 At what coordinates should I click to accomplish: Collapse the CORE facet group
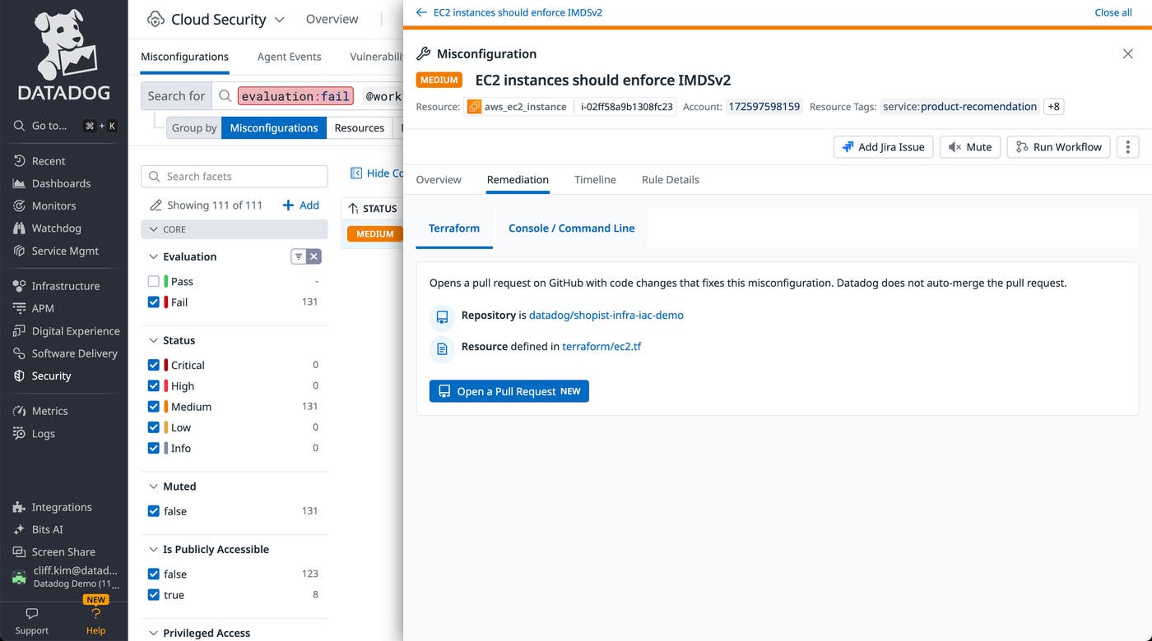(153, 228)
